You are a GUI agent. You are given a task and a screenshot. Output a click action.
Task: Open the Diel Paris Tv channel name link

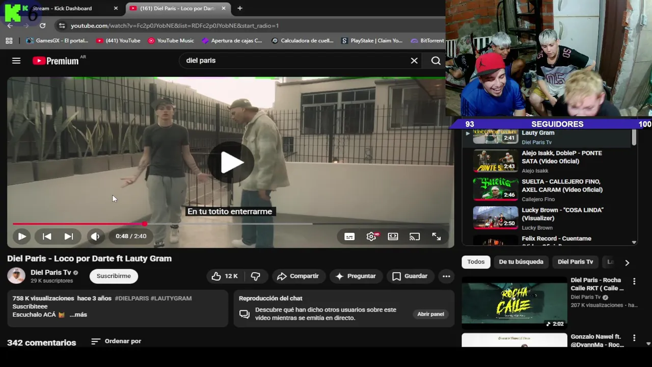tap(51, 272)
